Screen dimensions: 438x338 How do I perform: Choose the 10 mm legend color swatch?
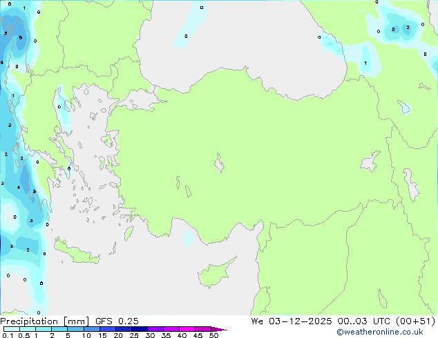[91, 329]
